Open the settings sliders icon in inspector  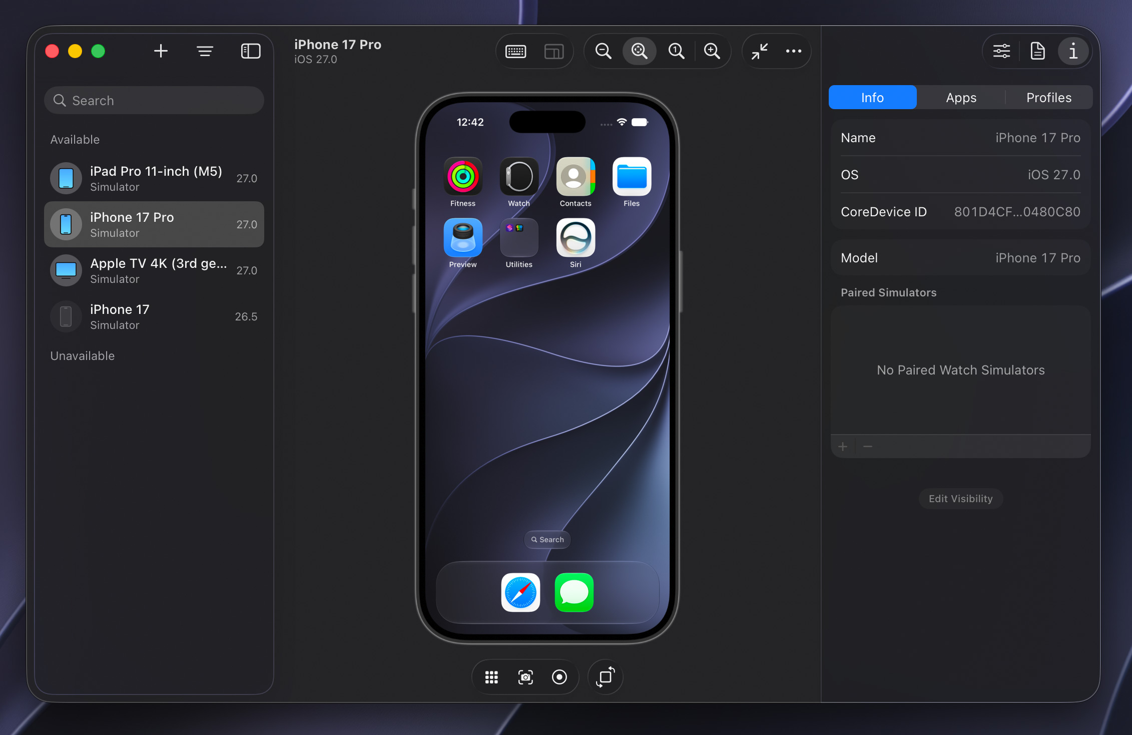(x=1001, y=51)
